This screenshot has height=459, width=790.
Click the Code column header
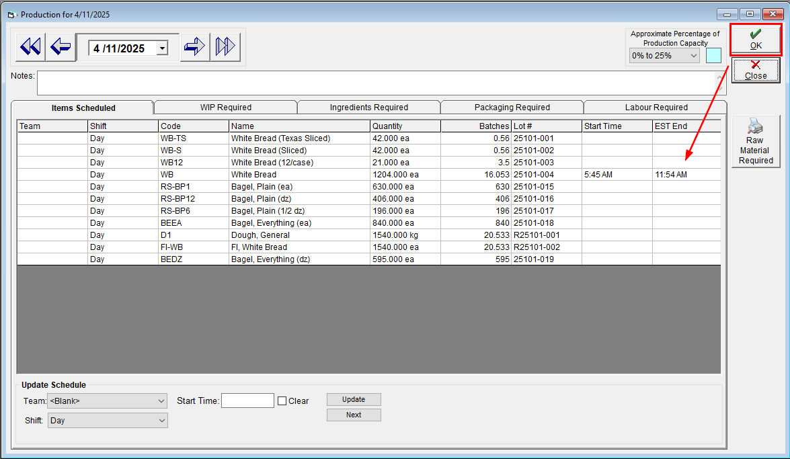pos(194,126)
